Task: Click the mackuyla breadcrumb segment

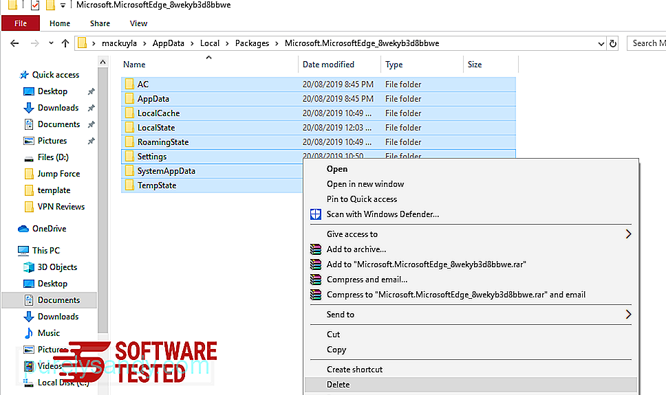Action: (x=119, y=43)
